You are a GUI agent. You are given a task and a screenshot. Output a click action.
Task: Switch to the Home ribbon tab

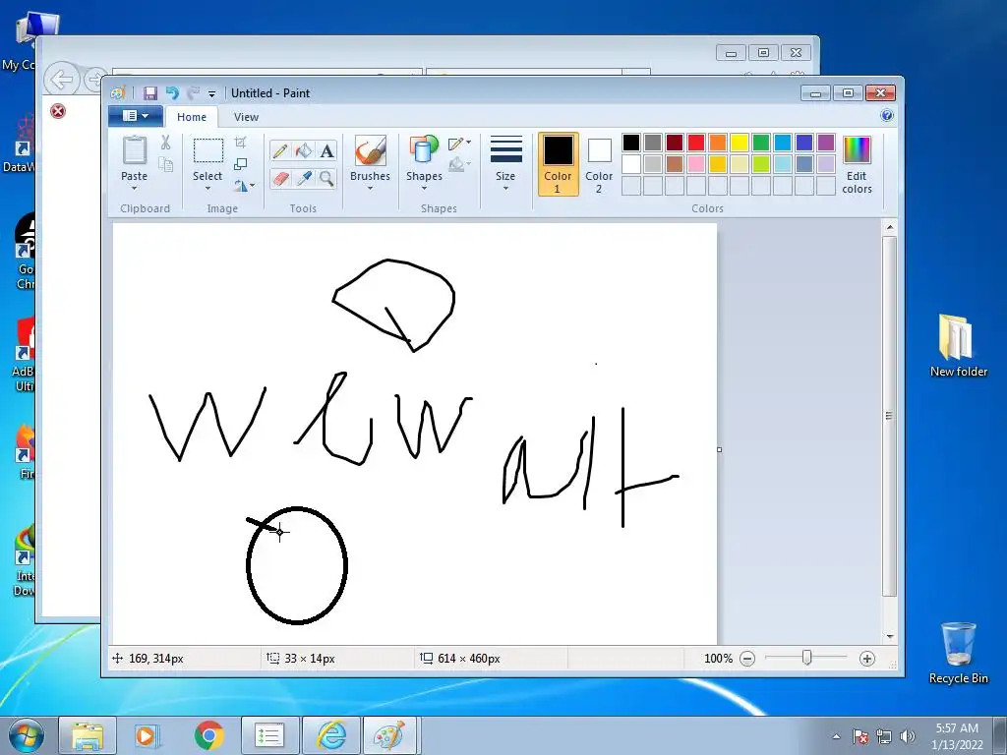pos(192,117)
